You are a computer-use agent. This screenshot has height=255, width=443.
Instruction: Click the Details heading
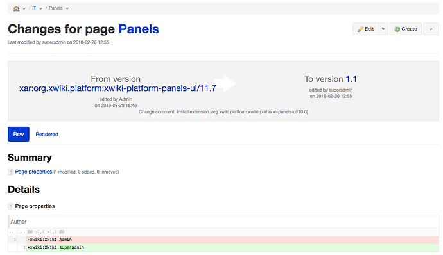pos(24,190)
